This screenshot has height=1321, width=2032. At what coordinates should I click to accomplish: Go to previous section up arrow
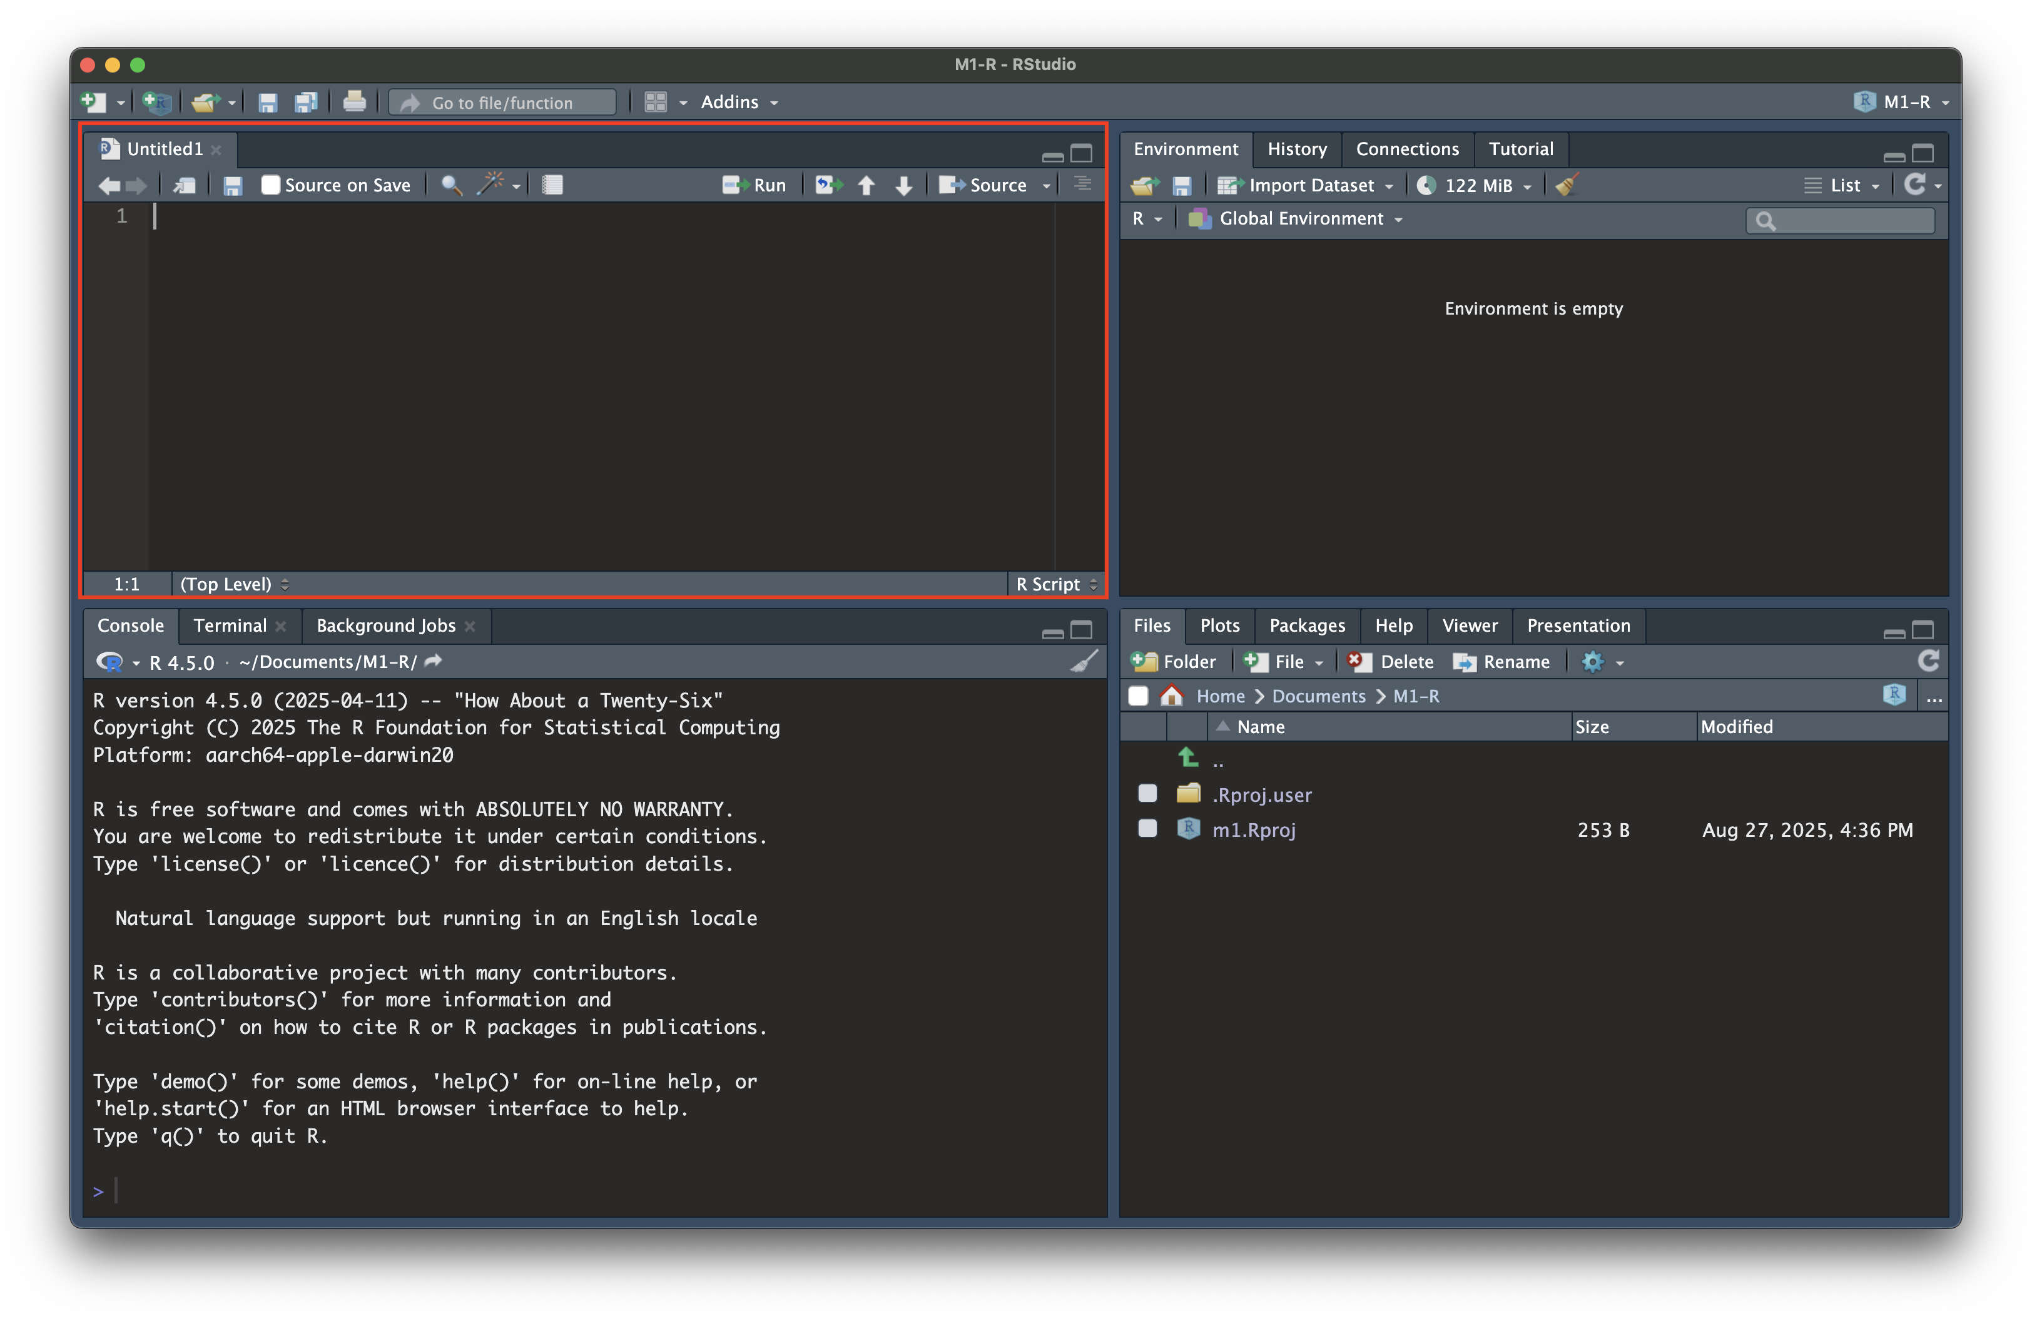[x=866, y=185]
